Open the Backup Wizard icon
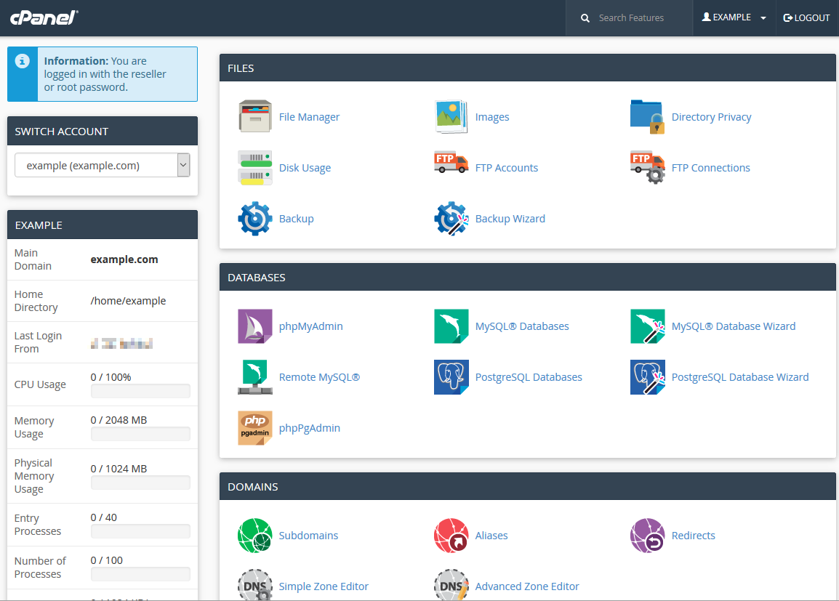 click(x=451, y=219)
